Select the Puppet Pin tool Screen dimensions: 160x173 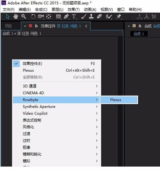(x=119, y=17)
